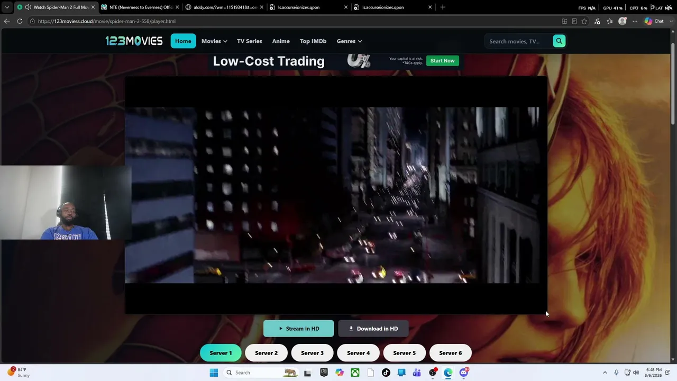Open the taskbar clock showing 6:48 PM

[654, 373]
